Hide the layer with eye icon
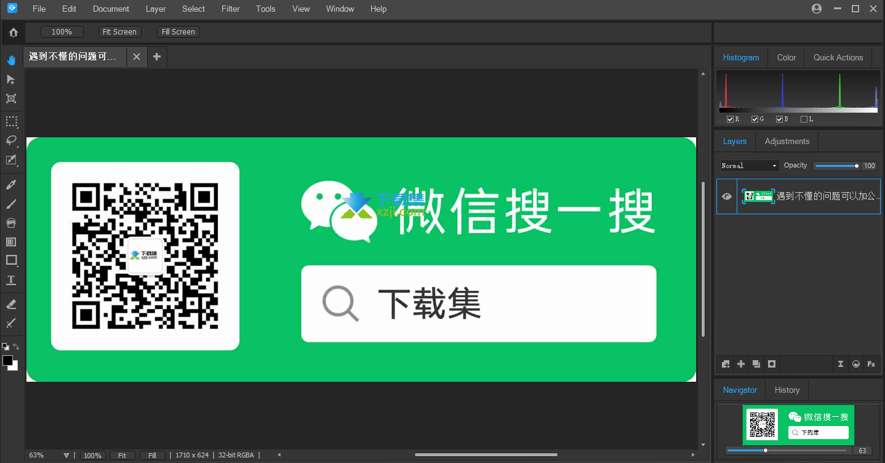The height and width of the screenshot is (463, 885). click(727, 196)
